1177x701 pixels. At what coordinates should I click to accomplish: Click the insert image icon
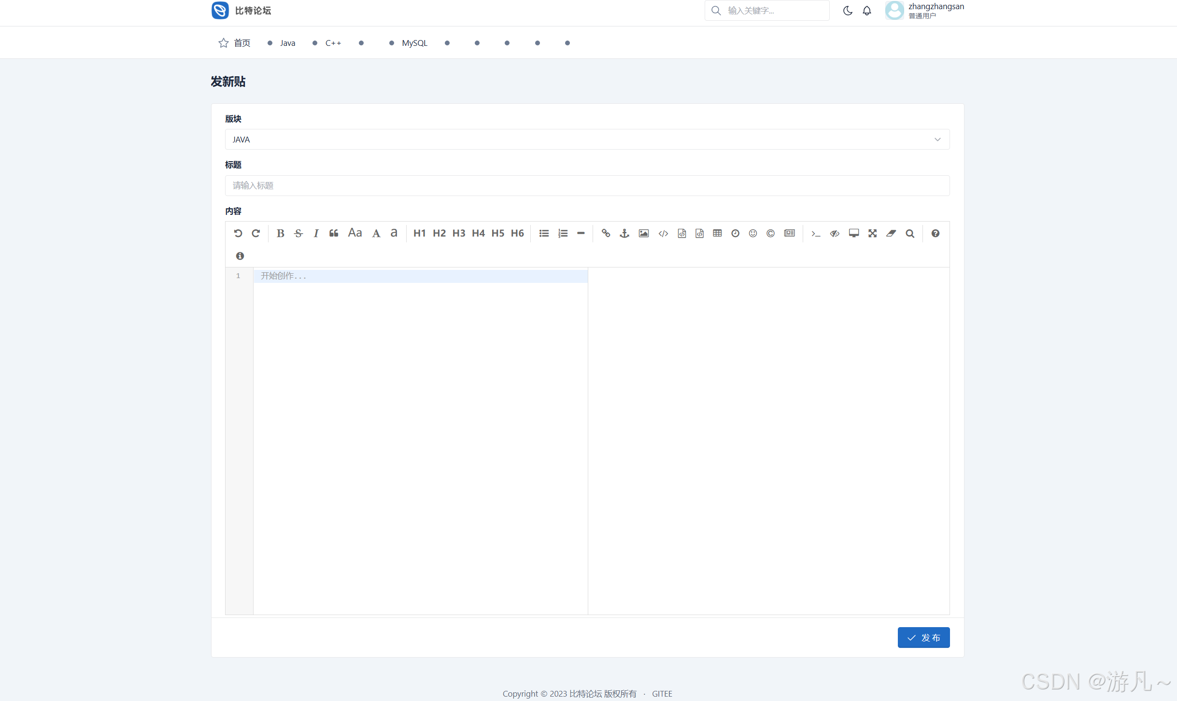(643, 234)
